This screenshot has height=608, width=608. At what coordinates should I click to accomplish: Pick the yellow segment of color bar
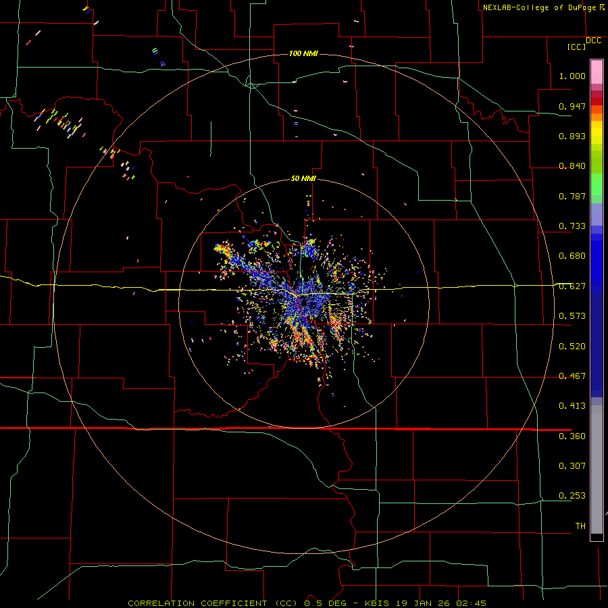pos(597,132)
